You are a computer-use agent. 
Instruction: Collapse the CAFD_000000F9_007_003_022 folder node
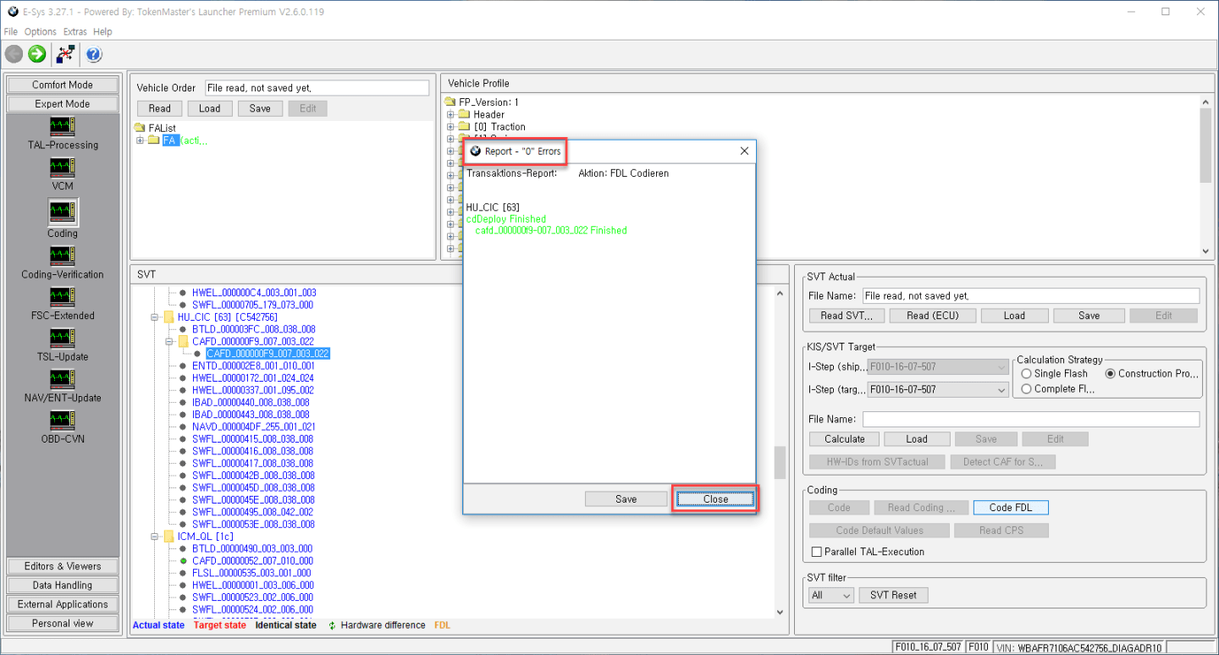[x=169, y=341]
